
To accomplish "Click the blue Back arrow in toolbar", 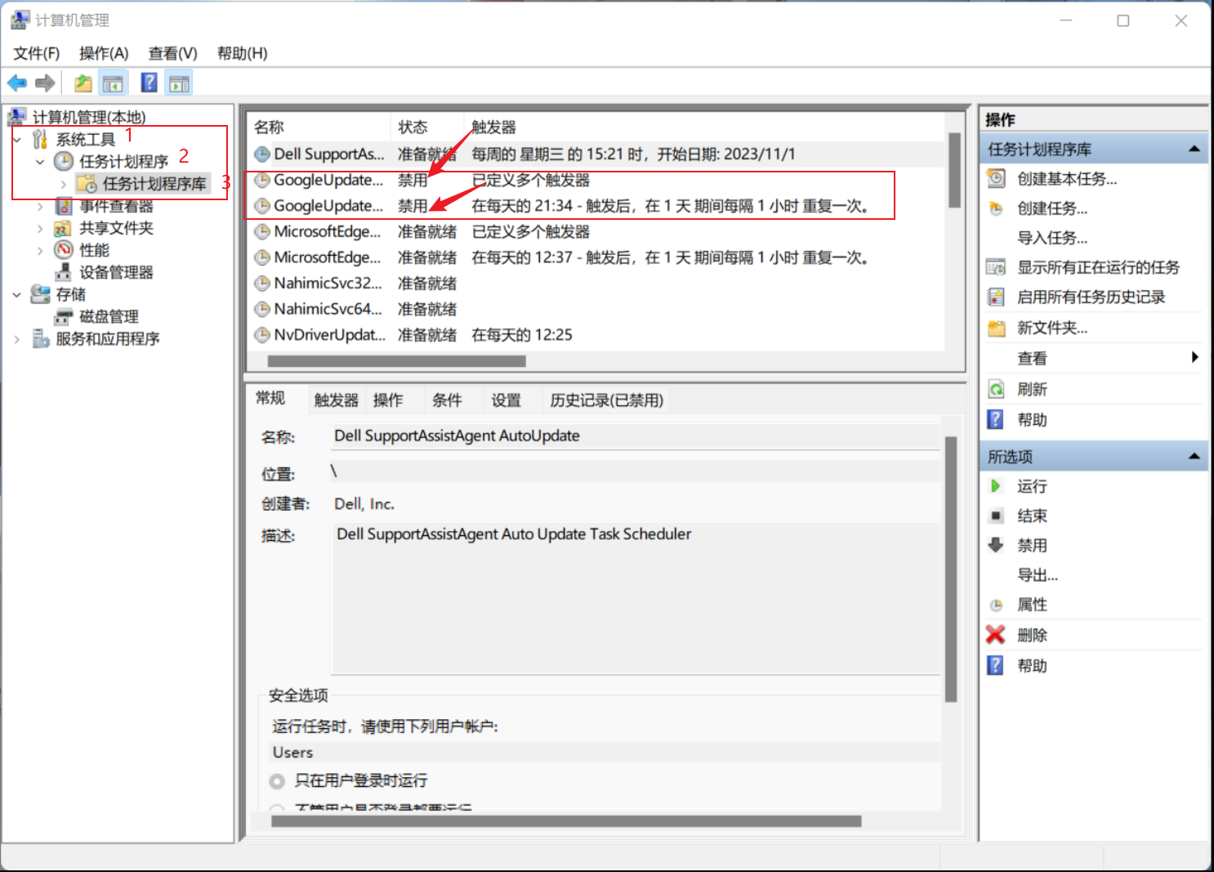I will coord(17,83).
